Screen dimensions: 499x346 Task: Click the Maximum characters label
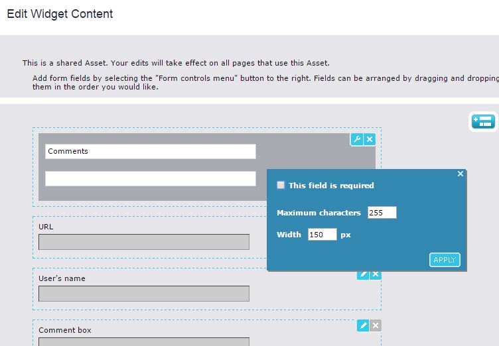pyautogui.click(x=319, y=213)
